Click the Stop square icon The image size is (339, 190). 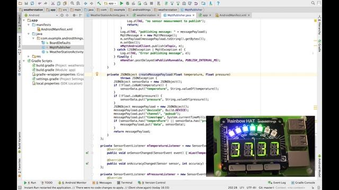click(x=151, y=3)
